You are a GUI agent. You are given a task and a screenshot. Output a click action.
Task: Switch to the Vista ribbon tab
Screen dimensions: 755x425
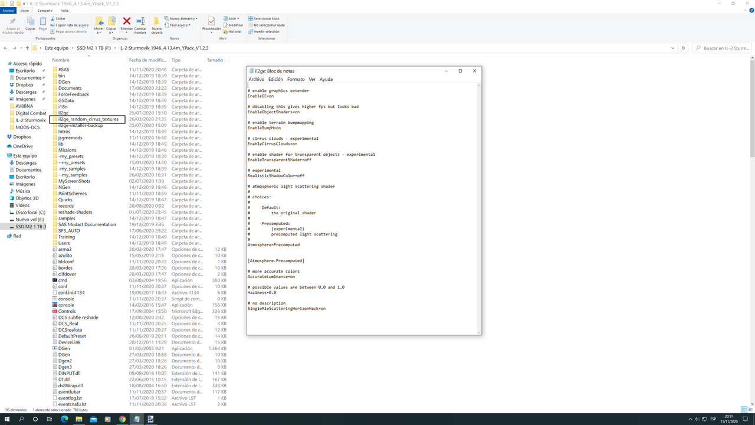click(x=64, y=11)
